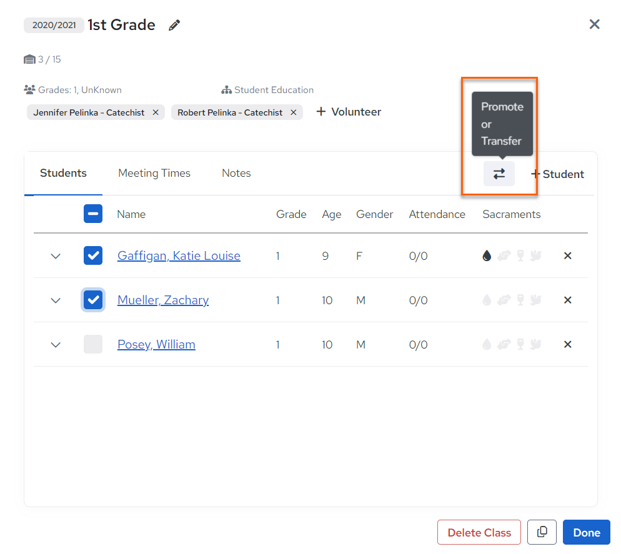Click Katie Gaffigan's 0/0 attendance value
The width and height of the screenshot is (621, 554).
click(x=418, y=256)
